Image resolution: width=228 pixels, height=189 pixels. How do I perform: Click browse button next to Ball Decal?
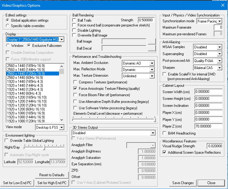[x=152, y=48]
